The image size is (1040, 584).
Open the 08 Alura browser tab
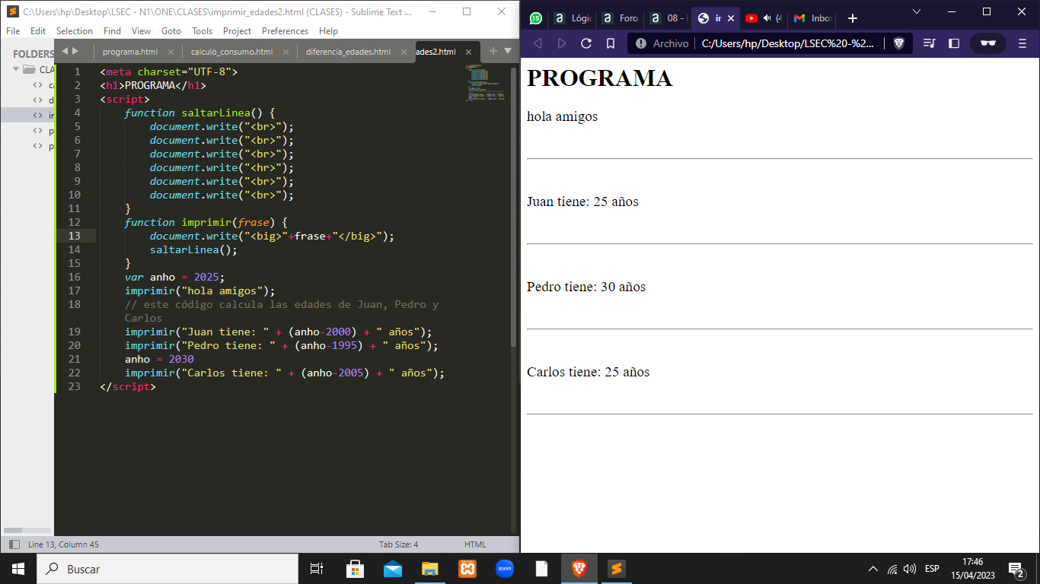click(x=667, y=18)
